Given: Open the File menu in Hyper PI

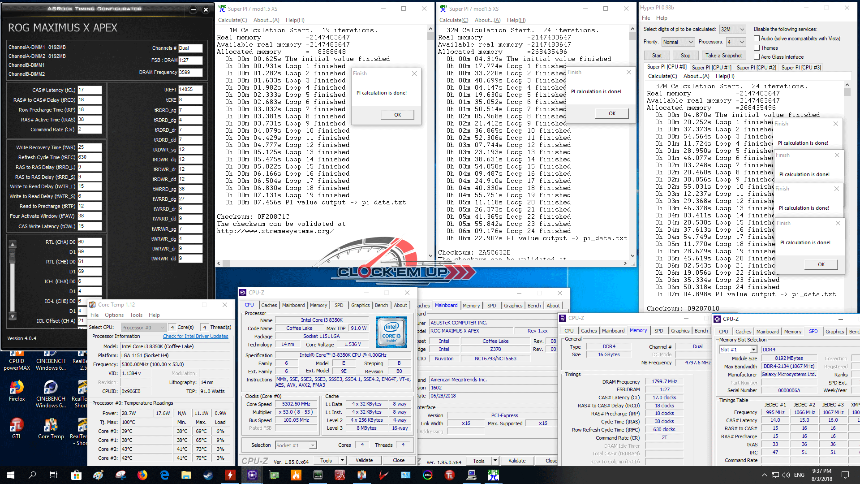Looking at the screenshot, I should coord(646,18).
